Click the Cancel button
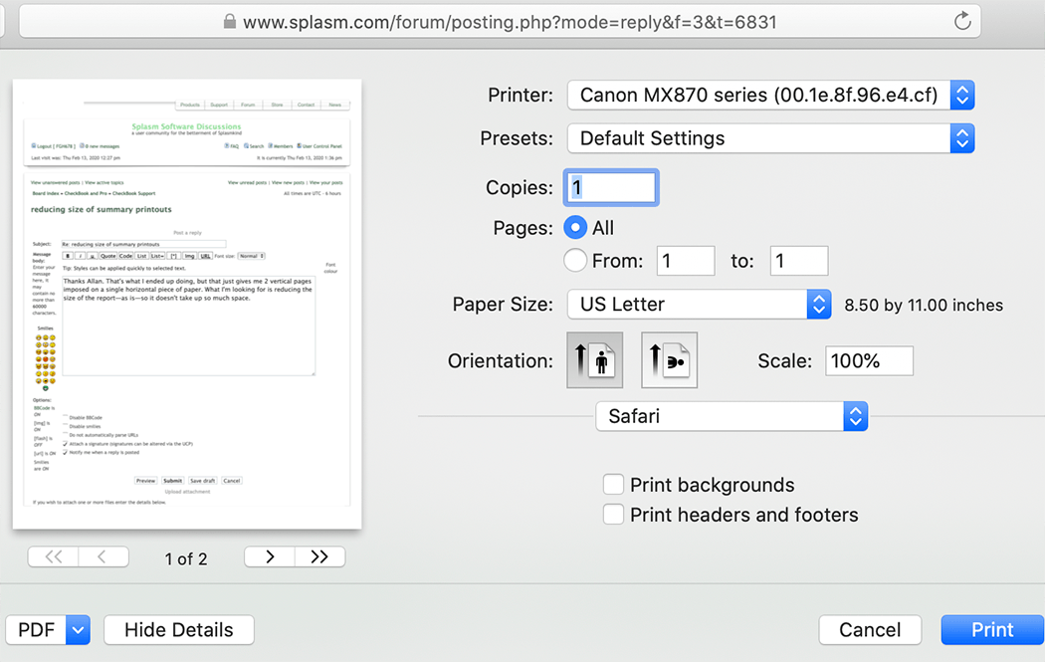The height and width of the screenshot is (662, 1045). click(x=870, y=630)
